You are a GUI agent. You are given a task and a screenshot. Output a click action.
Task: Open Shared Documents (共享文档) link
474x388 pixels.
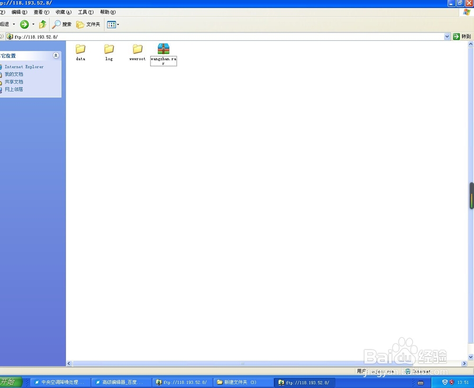tap(14, 82)
